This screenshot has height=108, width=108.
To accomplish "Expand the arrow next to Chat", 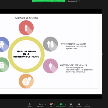I will click(x=54, y=104).
